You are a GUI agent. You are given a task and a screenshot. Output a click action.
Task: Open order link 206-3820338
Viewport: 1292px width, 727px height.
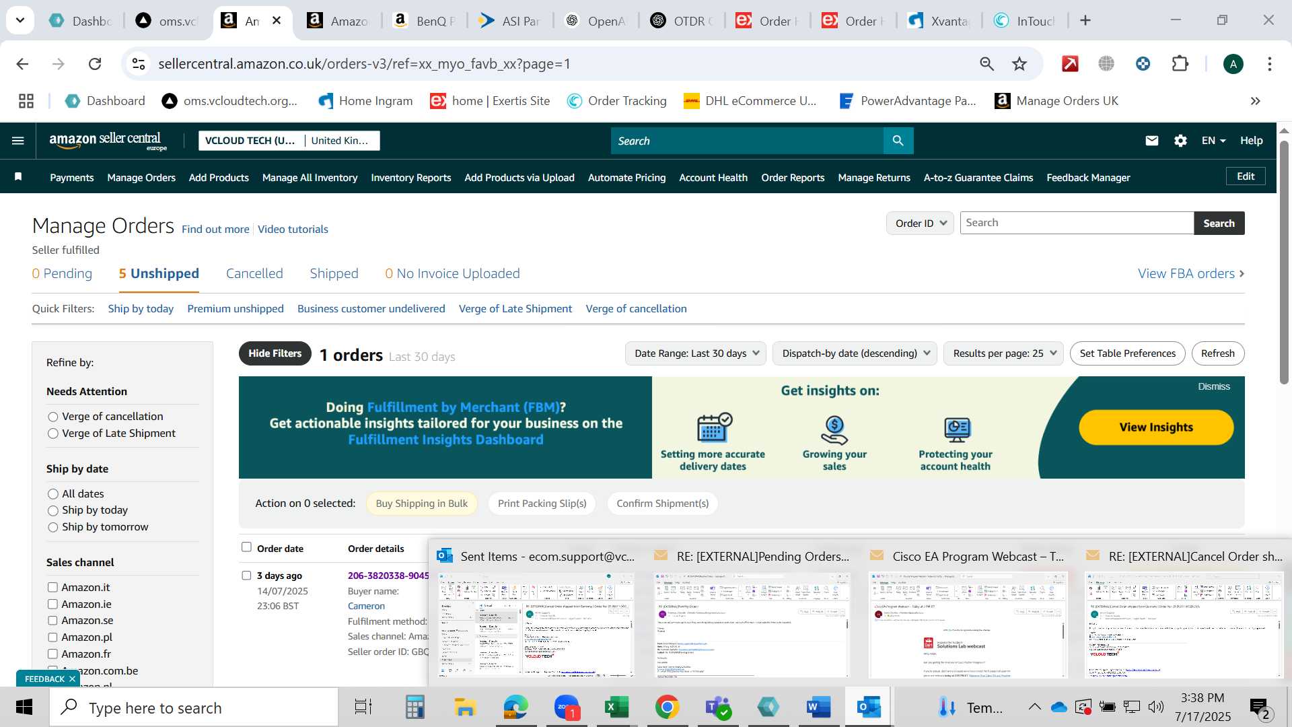(x=388, y=576)
